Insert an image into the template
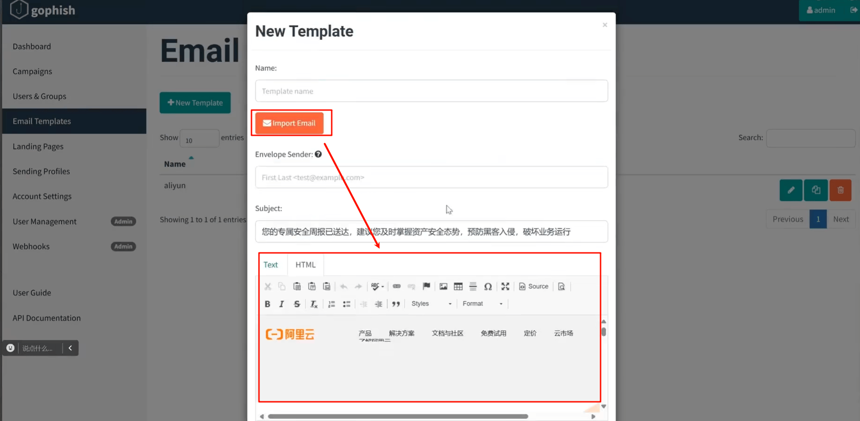Viewport: 860px width, 421px height. point(443,286)
